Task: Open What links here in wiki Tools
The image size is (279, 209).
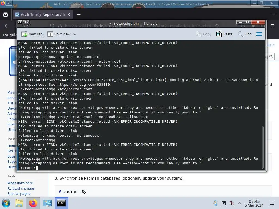Action: 20,183
